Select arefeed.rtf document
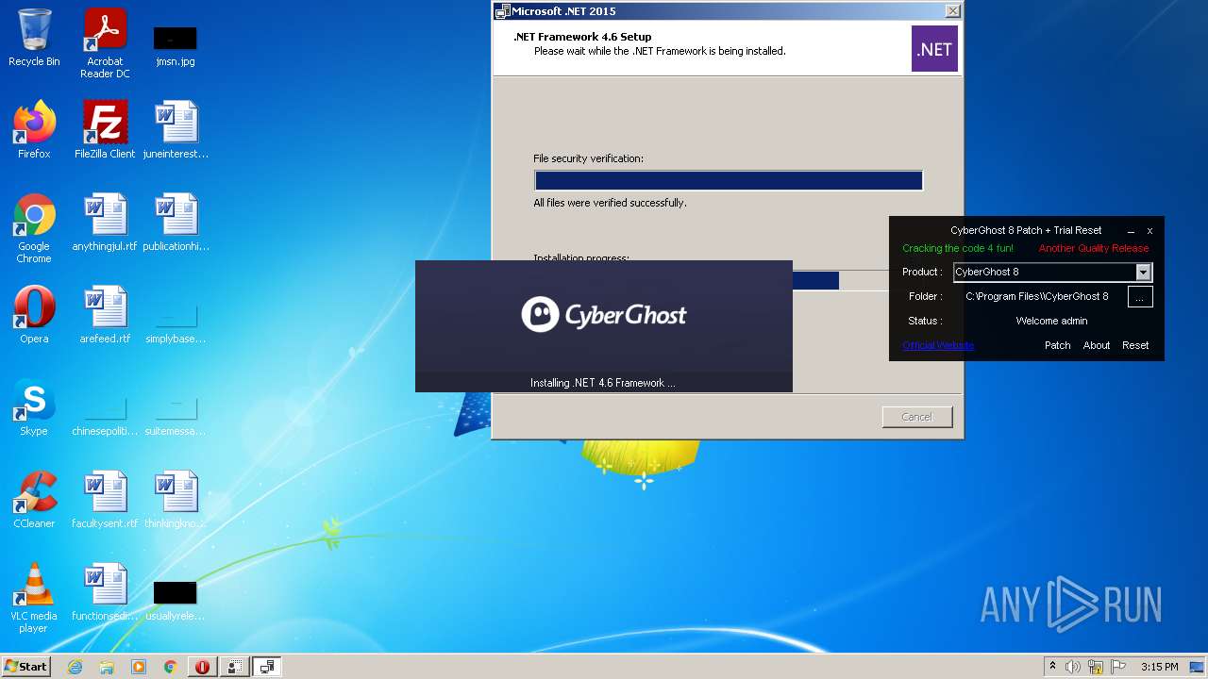 pos(105,315)
